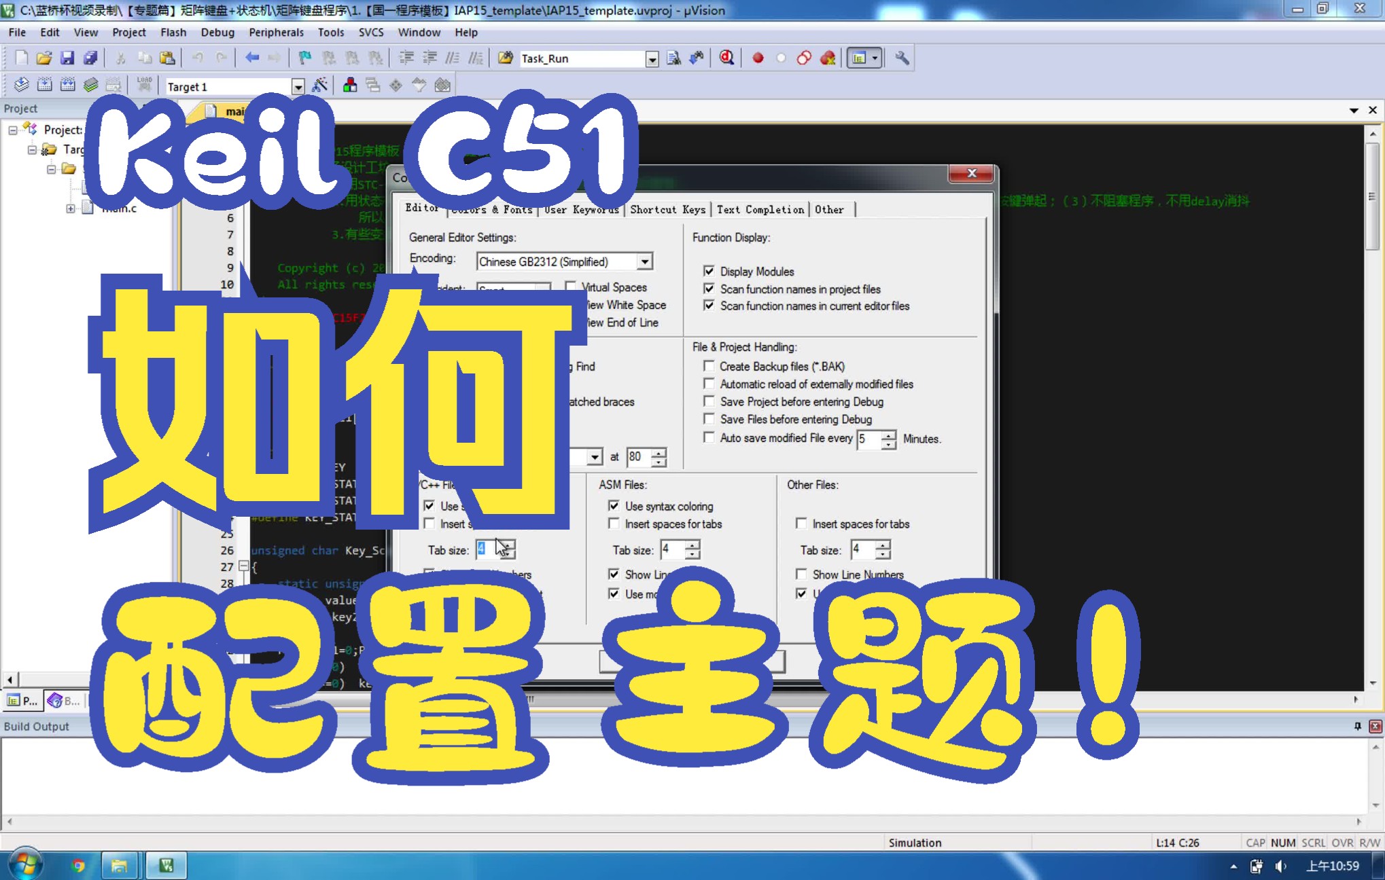Viewport: 1385px width, 880px height.
Task: Switch to the Text Completion tab
Action: point(760,210)
